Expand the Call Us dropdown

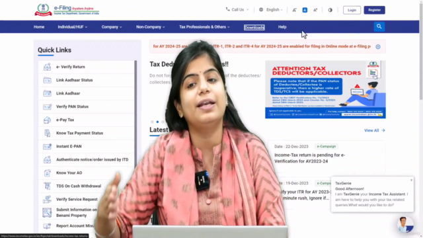248,10
